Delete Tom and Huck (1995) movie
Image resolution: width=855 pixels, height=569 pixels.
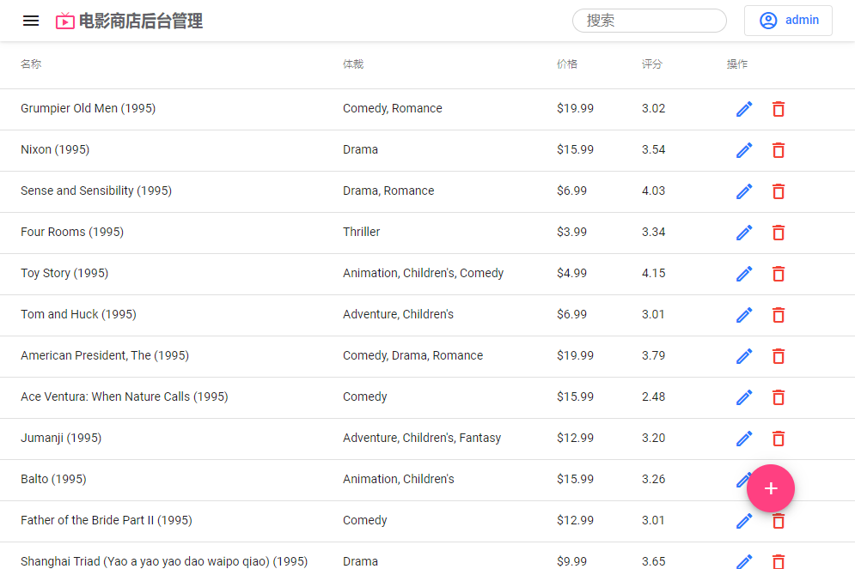pyautogui.click(x=779, y=315)
